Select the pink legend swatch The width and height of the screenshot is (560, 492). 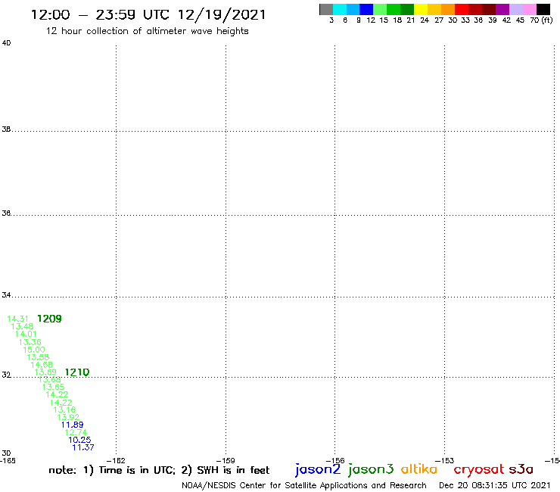(530, 9)
